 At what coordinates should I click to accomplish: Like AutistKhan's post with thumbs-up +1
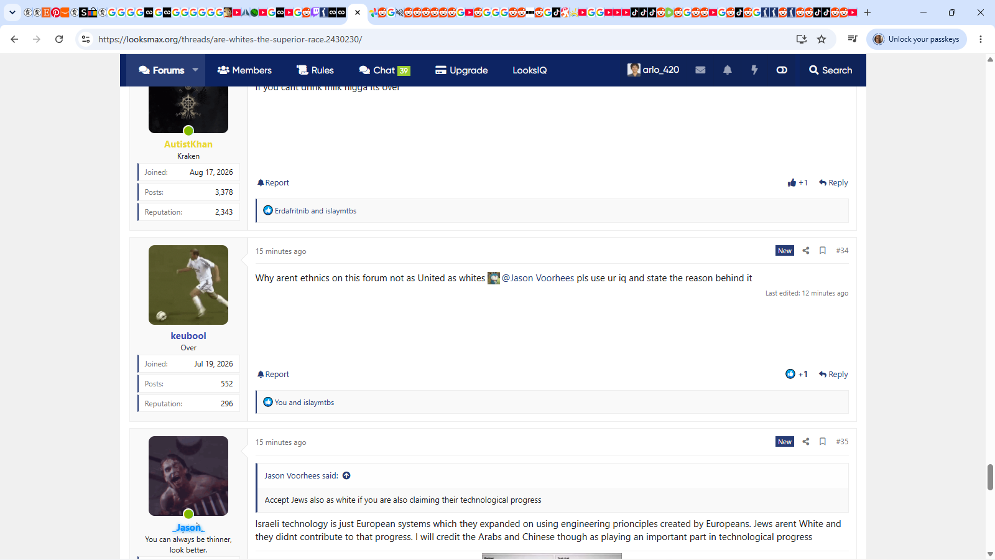pyautogui.click(x=797, y=183)
